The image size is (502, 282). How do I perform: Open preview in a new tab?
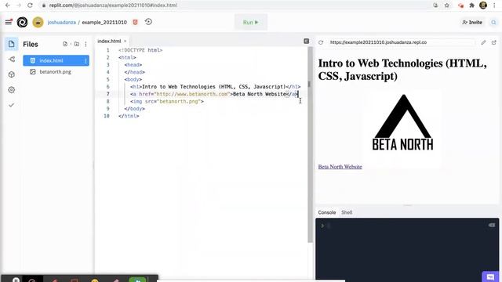pos(493,42)
